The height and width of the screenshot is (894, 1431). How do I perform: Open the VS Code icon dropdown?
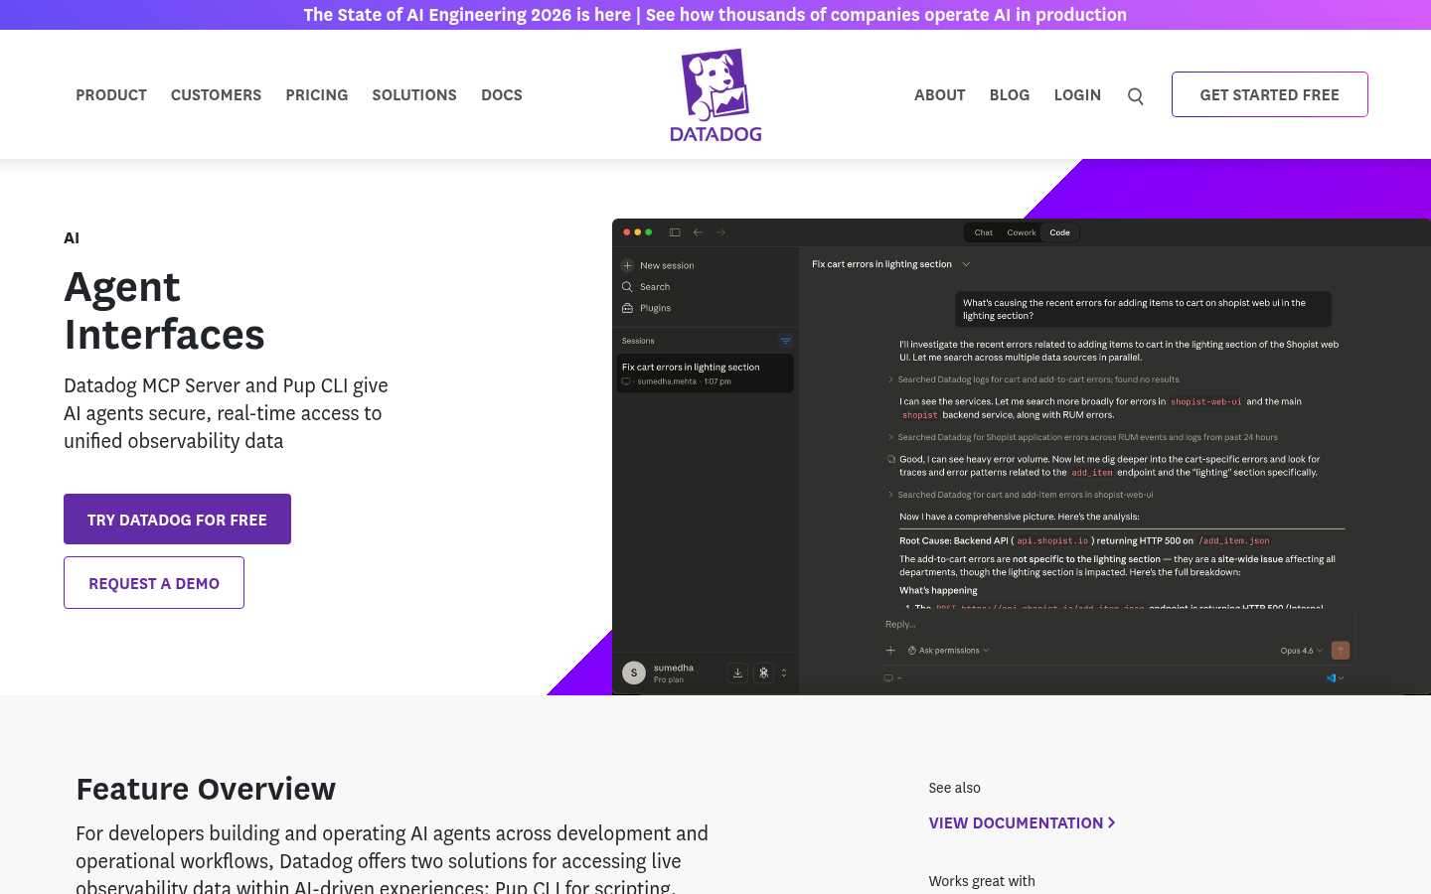pos(1335,678)
